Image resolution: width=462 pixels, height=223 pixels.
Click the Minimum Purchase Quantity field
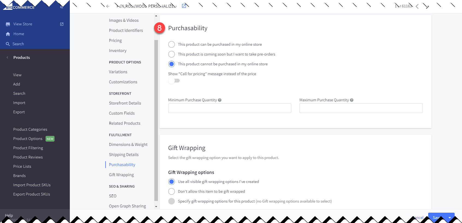click(x=230, y=108)
